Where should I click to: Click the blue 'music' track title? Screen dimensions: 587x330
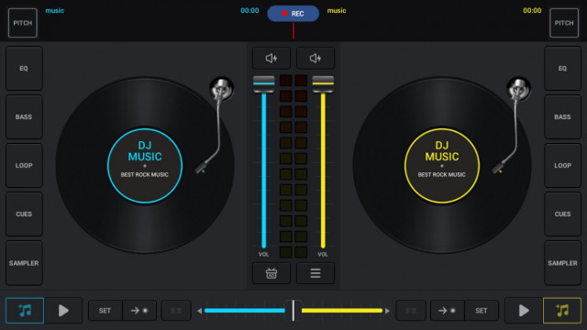coord(55,10)
